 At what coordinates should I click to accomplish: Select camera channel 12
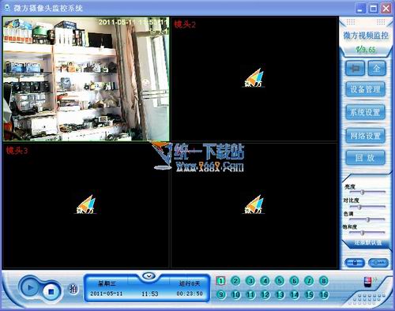pyautogui.click(x=265, y=294)
